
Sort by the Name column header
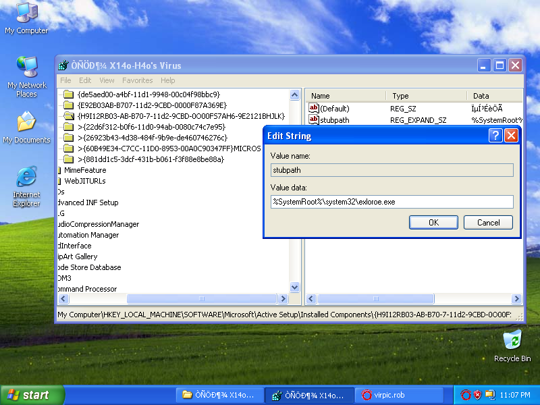(346, 96)
